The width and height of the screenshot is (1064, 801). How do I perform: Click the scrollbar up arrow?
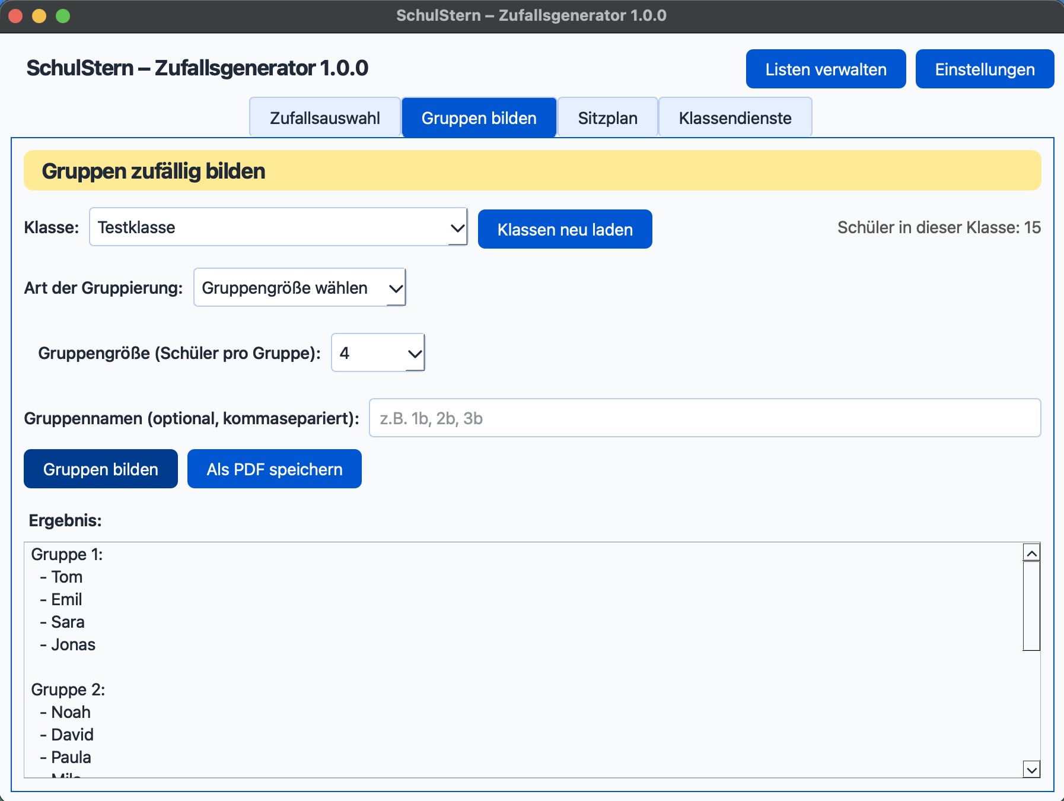1031,551
